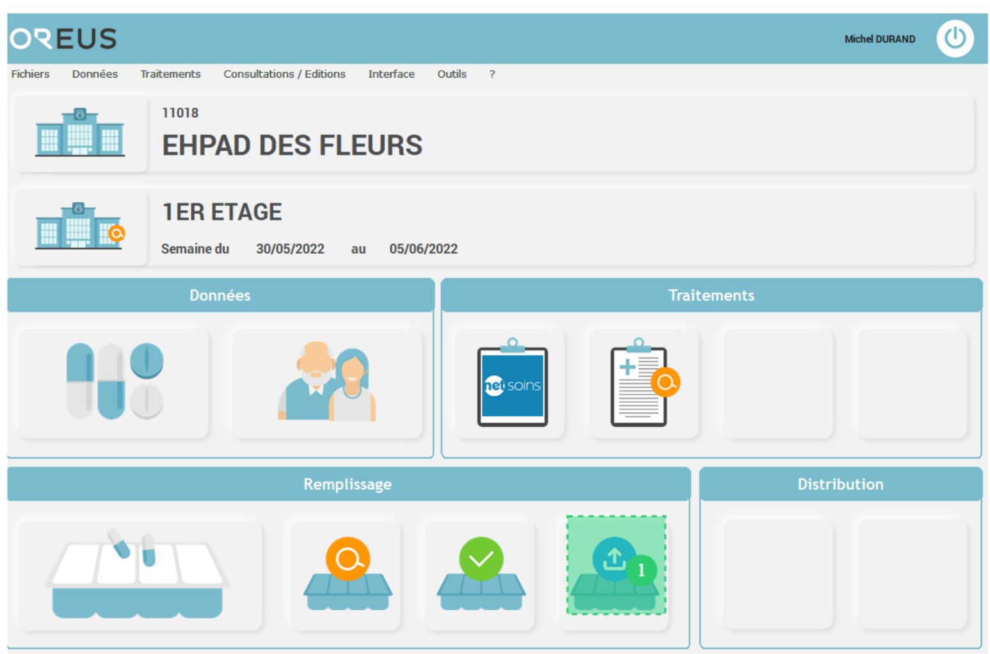Screen dimensions: 990x654
Task: Click the Traitements section header
Action: (711, 295)
